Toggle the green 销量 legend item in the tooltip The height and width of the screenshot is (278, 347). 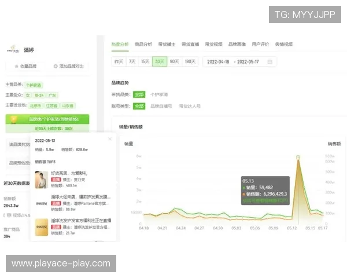(258, 188)
